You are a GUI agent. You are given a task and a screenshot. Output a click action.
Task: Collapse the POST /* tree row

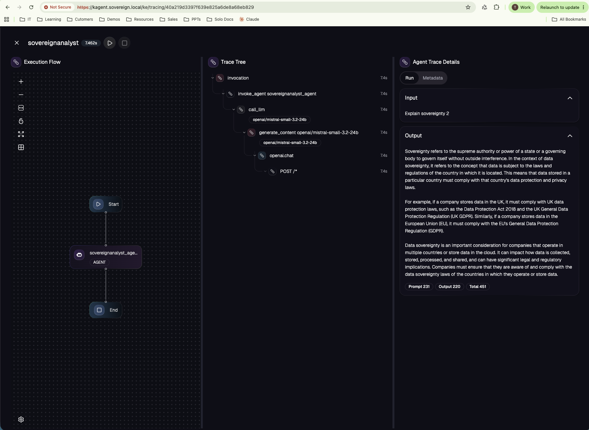coord(265,171)
